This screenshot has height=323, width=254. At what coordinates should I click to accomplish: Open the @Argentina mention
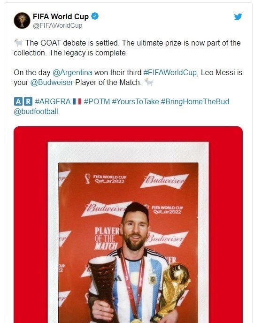click(72, 72)
